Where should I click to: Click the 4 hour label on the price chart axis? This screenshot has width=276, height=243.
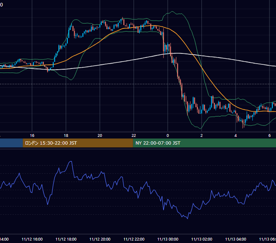[x=235, y=136]
